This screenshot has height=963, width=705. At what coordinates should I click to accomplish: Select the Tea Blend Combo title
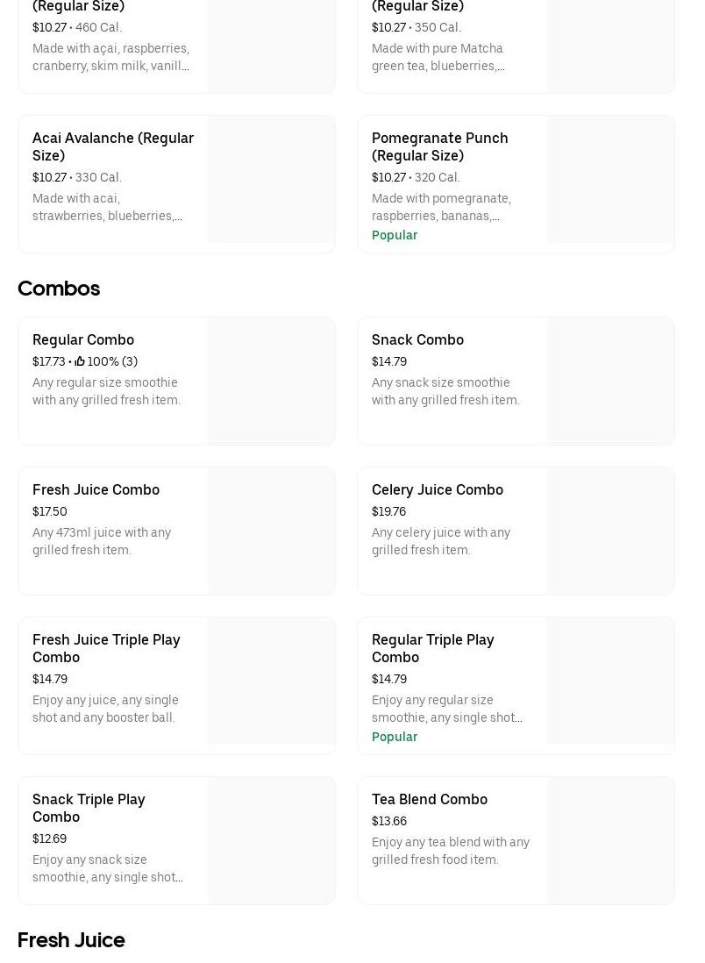pyautogui.click(x=429, y=799)
